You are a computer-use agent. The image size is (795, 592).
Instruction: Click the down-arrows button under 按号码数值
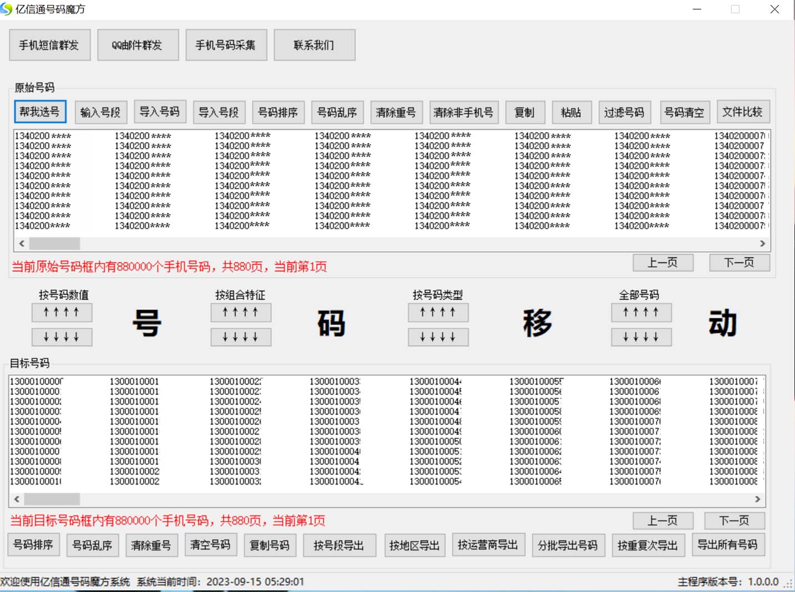click(62, 337)
